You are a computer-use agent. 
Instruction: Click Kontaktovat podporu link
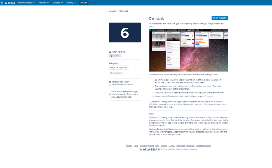pyautogui.click(x=121, y=82)
